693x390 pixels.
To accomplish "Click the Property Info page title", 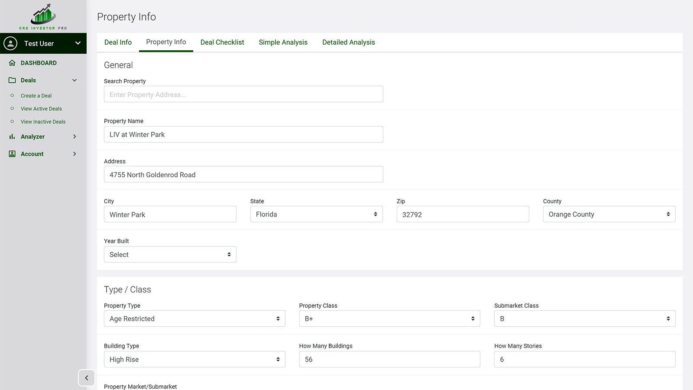I will 126,17.
